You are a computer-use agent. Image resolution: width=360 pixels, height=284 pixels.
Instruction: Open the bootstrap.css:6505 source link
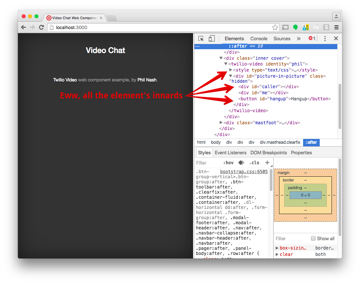(244, 172)
